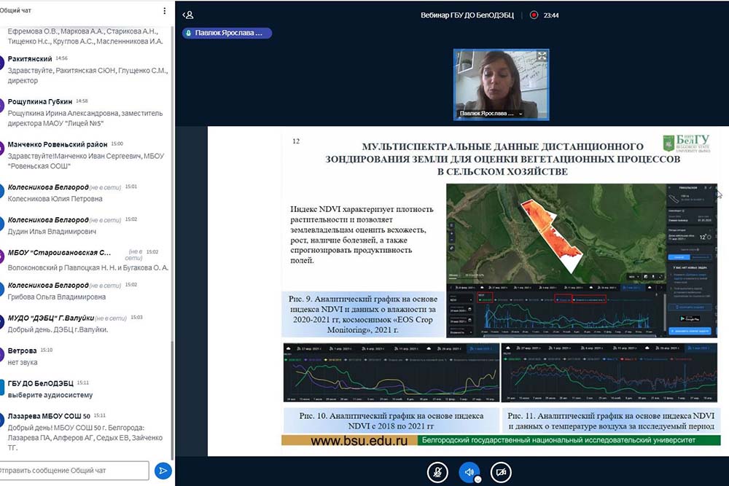Open the chat options three-dot menu
Screen dimensions: 729x486
[x=165, y=11]
